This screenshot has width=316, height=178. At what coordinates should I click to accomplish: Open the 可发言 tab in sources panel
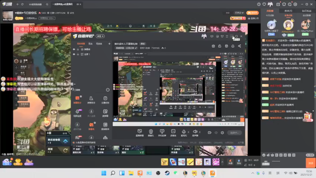99,44
